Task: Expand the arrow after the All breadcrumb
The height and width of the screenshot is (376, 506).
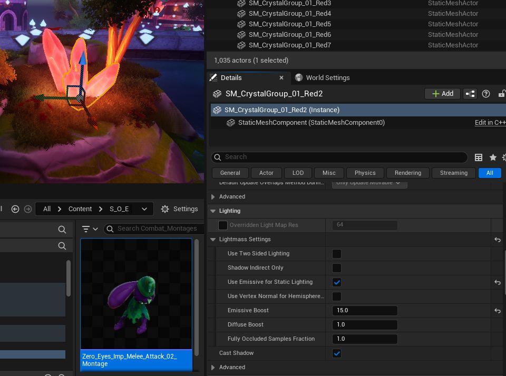Action: [60, 209]
